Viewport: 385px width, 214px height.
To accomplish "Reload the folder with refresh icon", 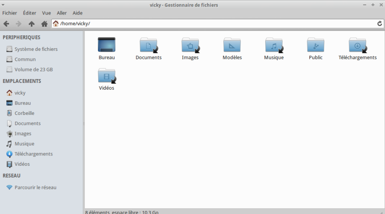I will tap(379, 23).
